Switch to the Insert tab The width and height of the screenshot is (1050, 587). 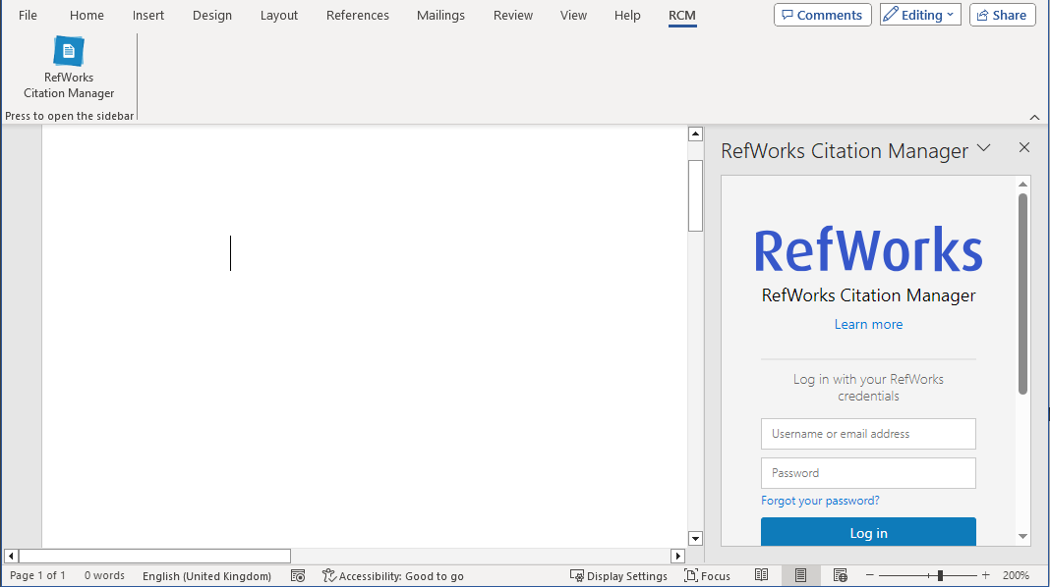(x=148, y=15)
